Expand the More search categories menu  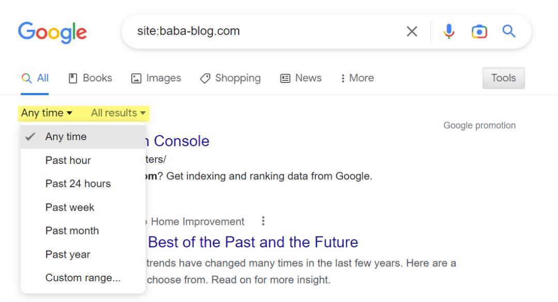(357, 78)
